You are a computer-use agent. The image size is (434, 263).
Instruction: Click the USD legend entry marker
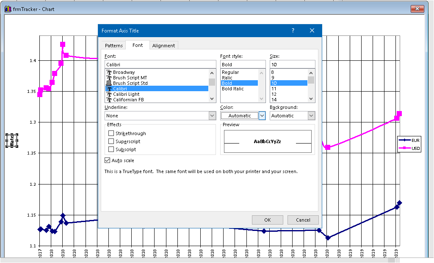pyautogui.click(x=405, y=149)
